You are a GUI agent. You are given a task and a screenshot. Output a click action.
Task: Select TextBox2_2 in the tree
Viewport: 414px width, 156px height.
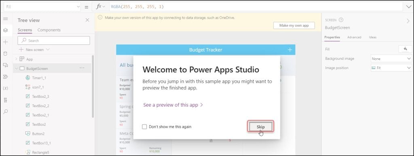[41, 105]
